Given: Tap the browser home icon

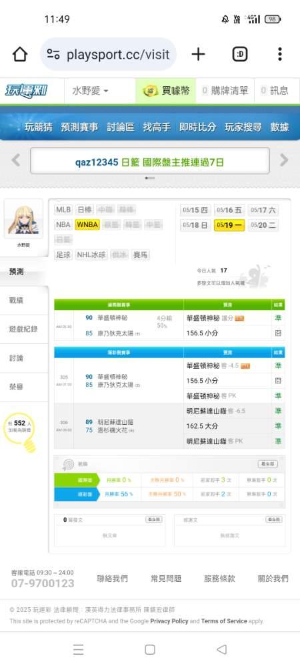Looking at the screenshot, I should click(19, 54).
